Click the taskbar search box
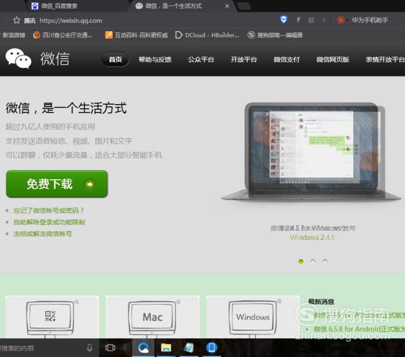This screenshot has width=405, height=357. (49, 348)
